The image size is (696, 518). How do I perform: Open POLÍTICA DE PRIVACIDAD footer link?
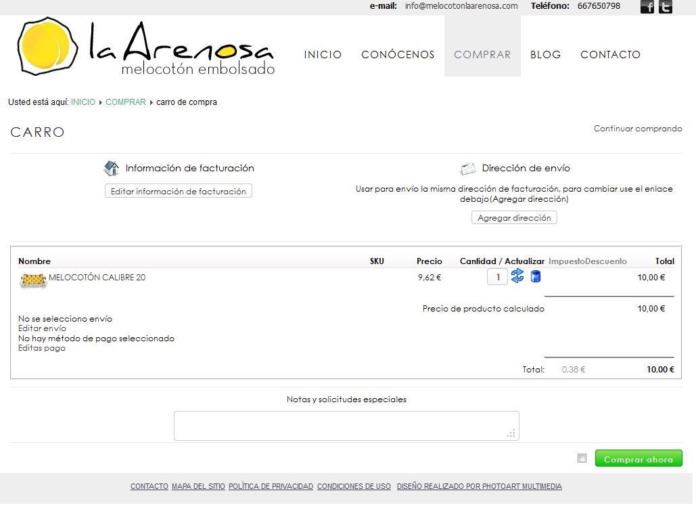pos(271,486)
